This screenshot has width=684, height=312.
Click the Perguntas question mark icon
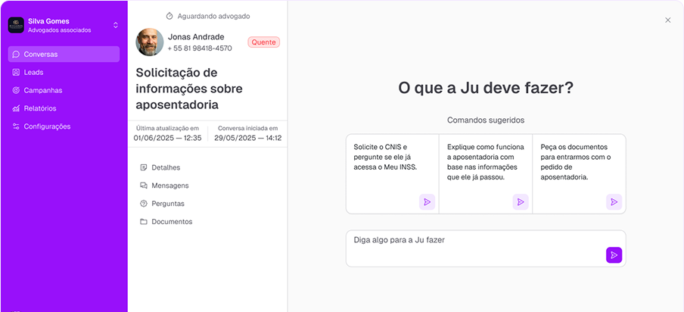[144, 204]
